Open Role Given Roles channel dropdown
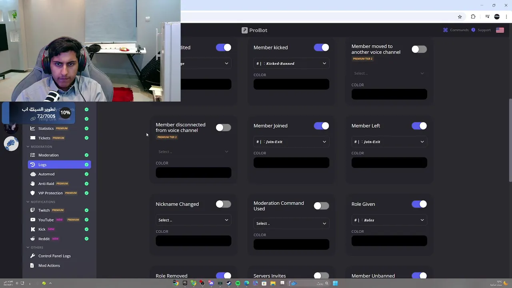The image size is (512, 288). pos(389,220)
